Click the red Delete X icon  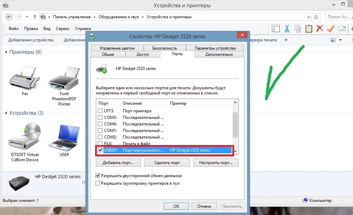click(320, 29)
